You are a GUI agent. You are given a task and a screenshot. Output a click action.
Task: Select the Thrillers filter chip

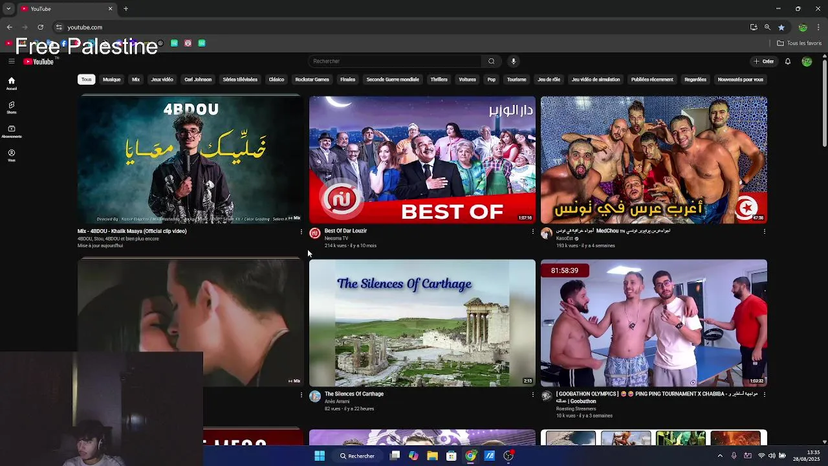click(439, 80)
